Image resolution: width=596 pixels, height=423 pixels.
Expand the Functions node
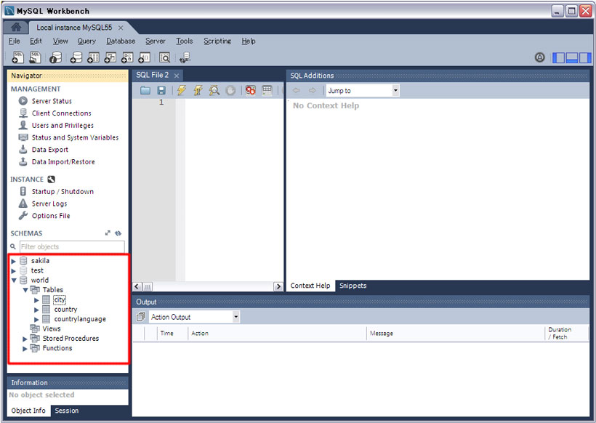point(25,349)
